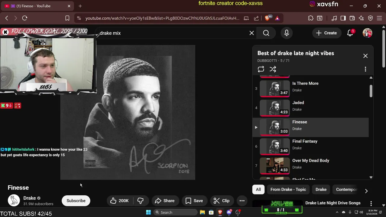386x217 pixels.
Task: Open the Create button
Action: (326, 33)
